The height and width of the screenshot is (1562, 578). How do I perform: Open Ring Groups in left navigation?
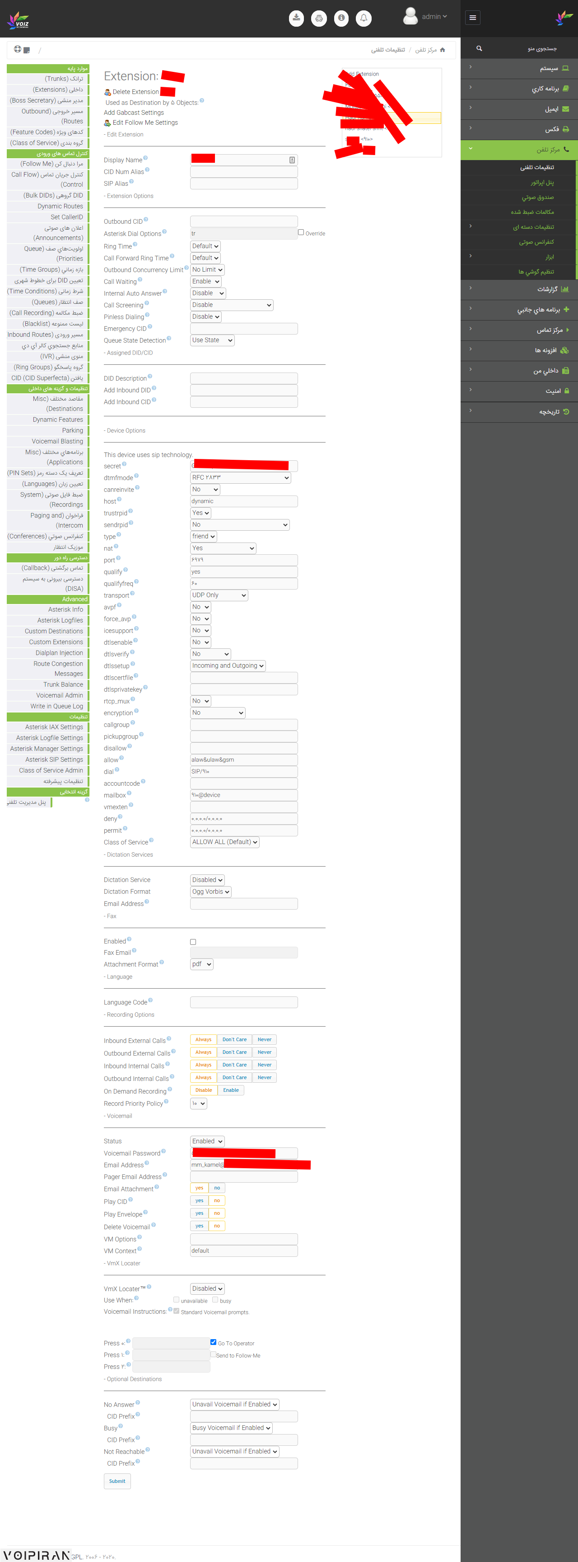click(x=48, y=367)
